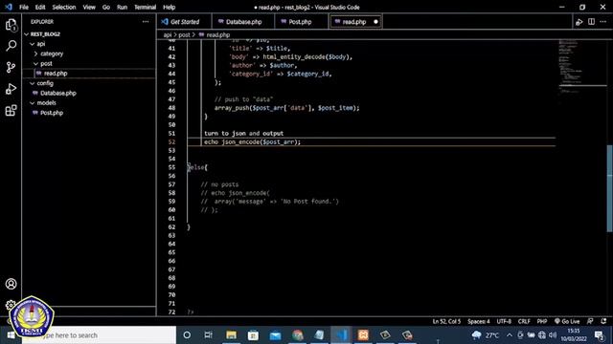Open editor More Actions ellipsis
This screenshot has width=613, height=344.
click(x=603, y=22)
